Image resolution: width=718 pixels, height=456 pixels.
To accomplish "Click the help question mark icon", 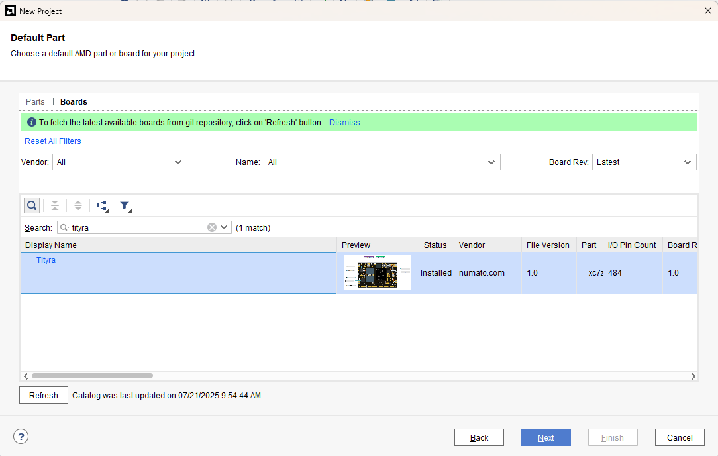I will tap(21, 437).
